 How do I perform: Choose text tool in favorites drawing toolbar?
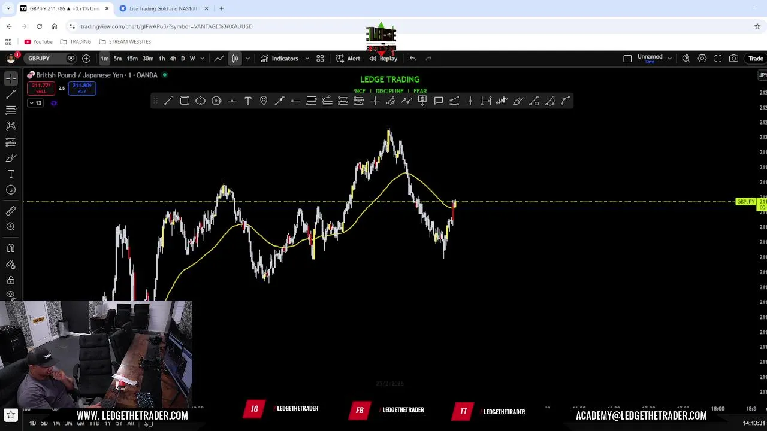[x=248, y=101]
